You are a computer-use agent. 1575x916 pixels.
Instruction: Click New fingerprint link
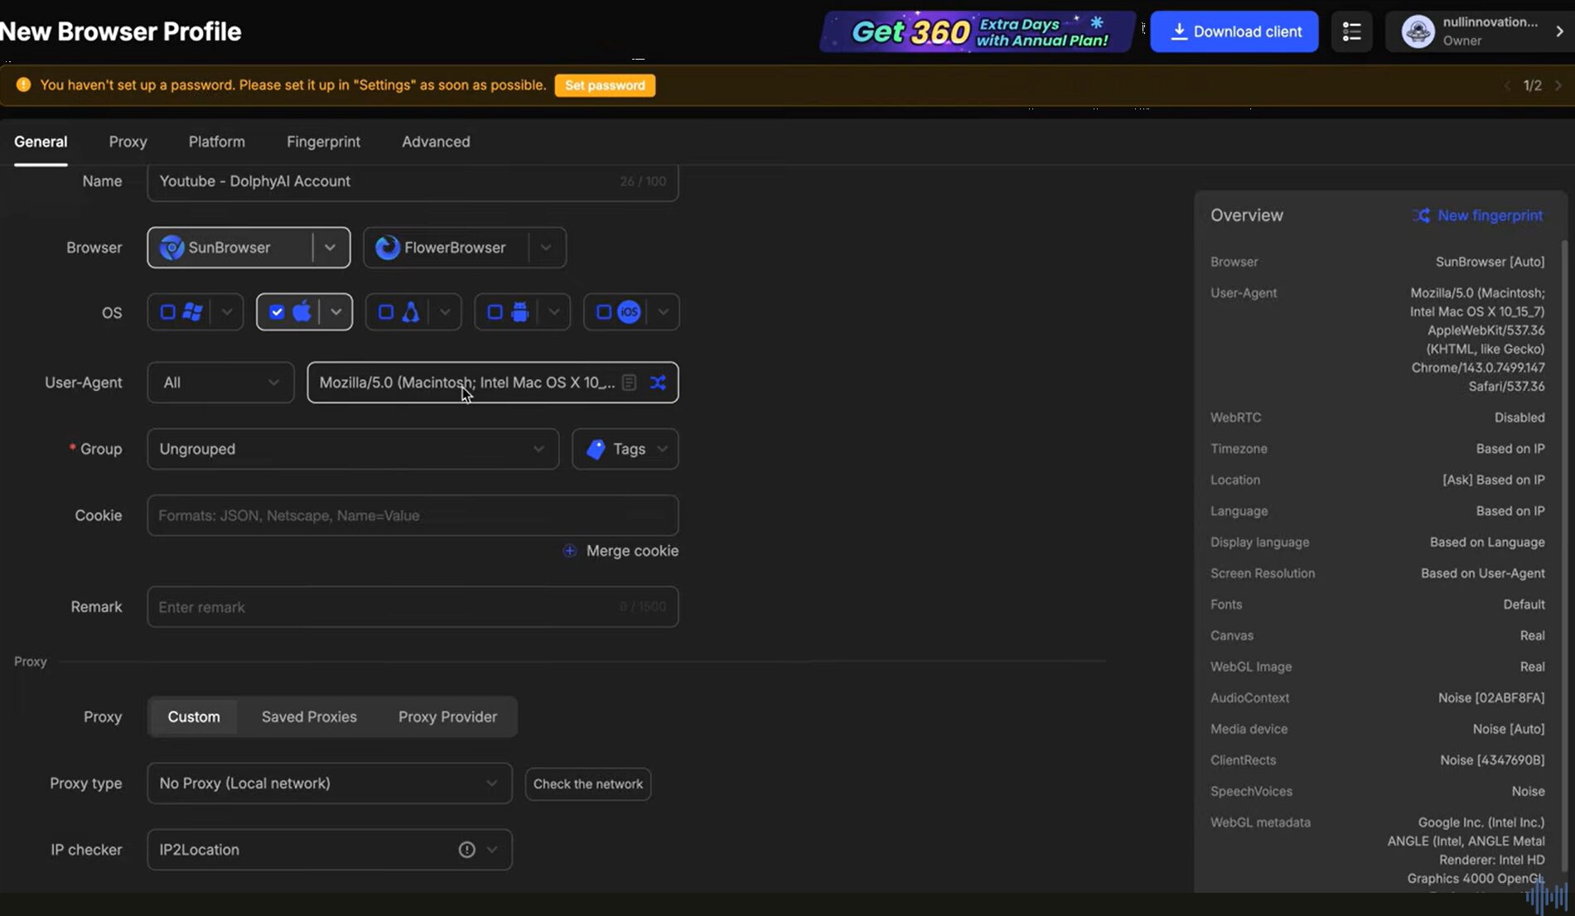pos(1478,215)
